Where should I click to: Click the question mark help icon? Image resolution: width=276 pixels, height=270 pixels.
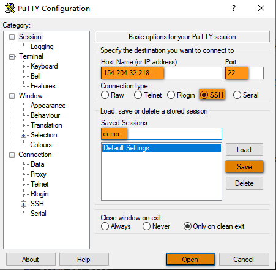[x=234, y=8]
